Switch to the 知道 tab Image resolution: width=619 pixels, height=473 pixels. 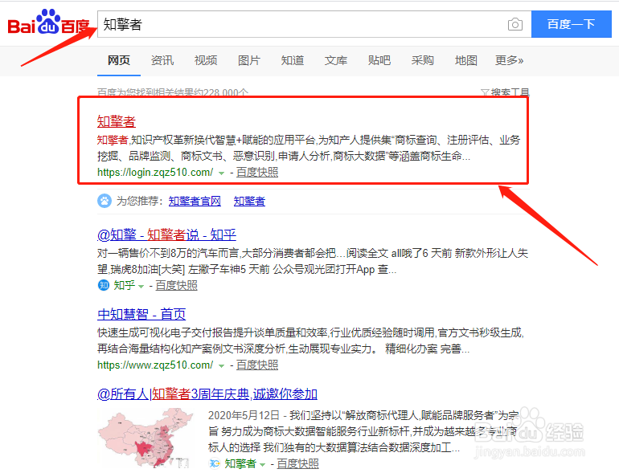[x=293, y=60]
